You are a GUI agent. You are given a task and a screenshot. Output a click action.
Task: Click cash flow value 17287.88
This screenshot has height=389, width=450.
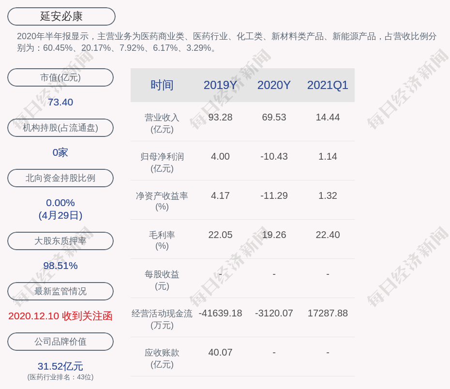328,313
